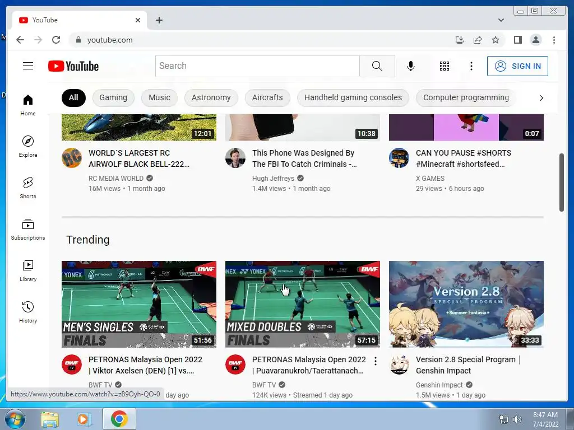This screenshot has height=430, width=574.
Task: Go to Home in the sidebar
Action: click(28, 105)
